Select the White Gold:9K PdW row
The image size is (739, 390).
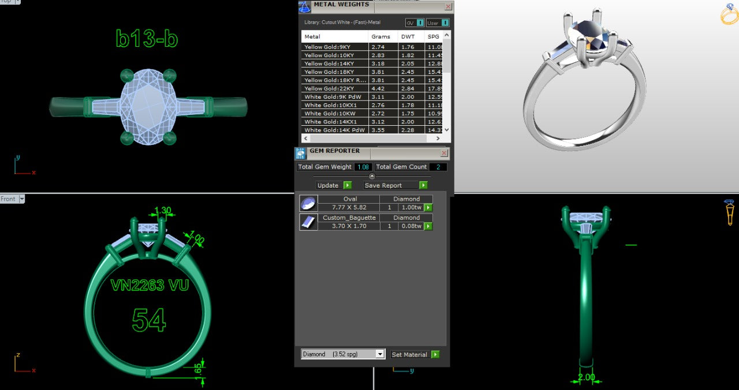372,97
